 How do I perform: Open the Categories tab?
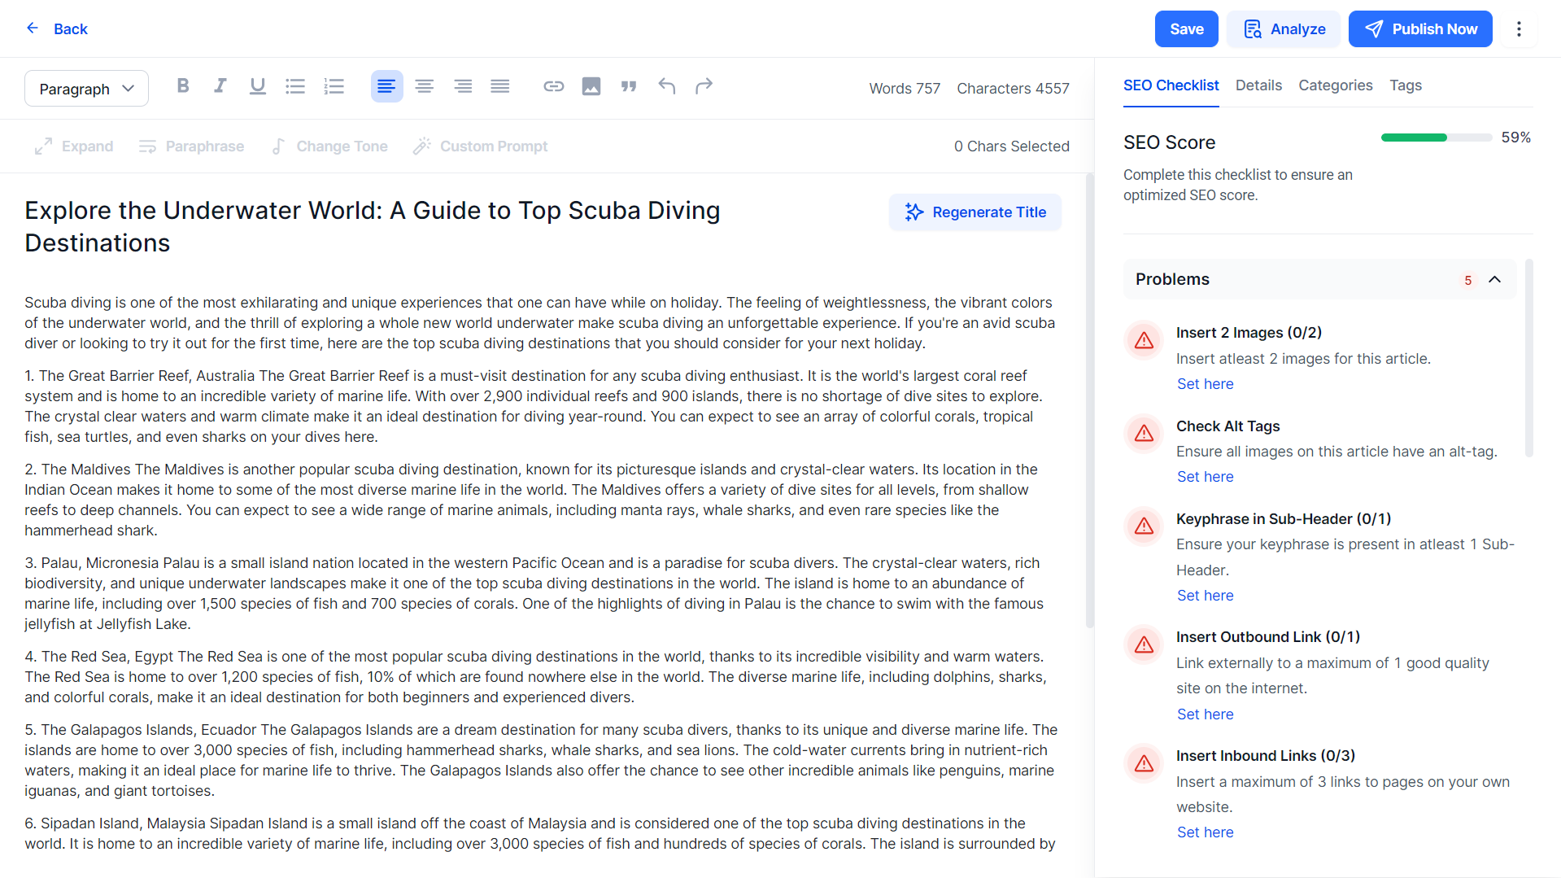(x=1335, y=85)
